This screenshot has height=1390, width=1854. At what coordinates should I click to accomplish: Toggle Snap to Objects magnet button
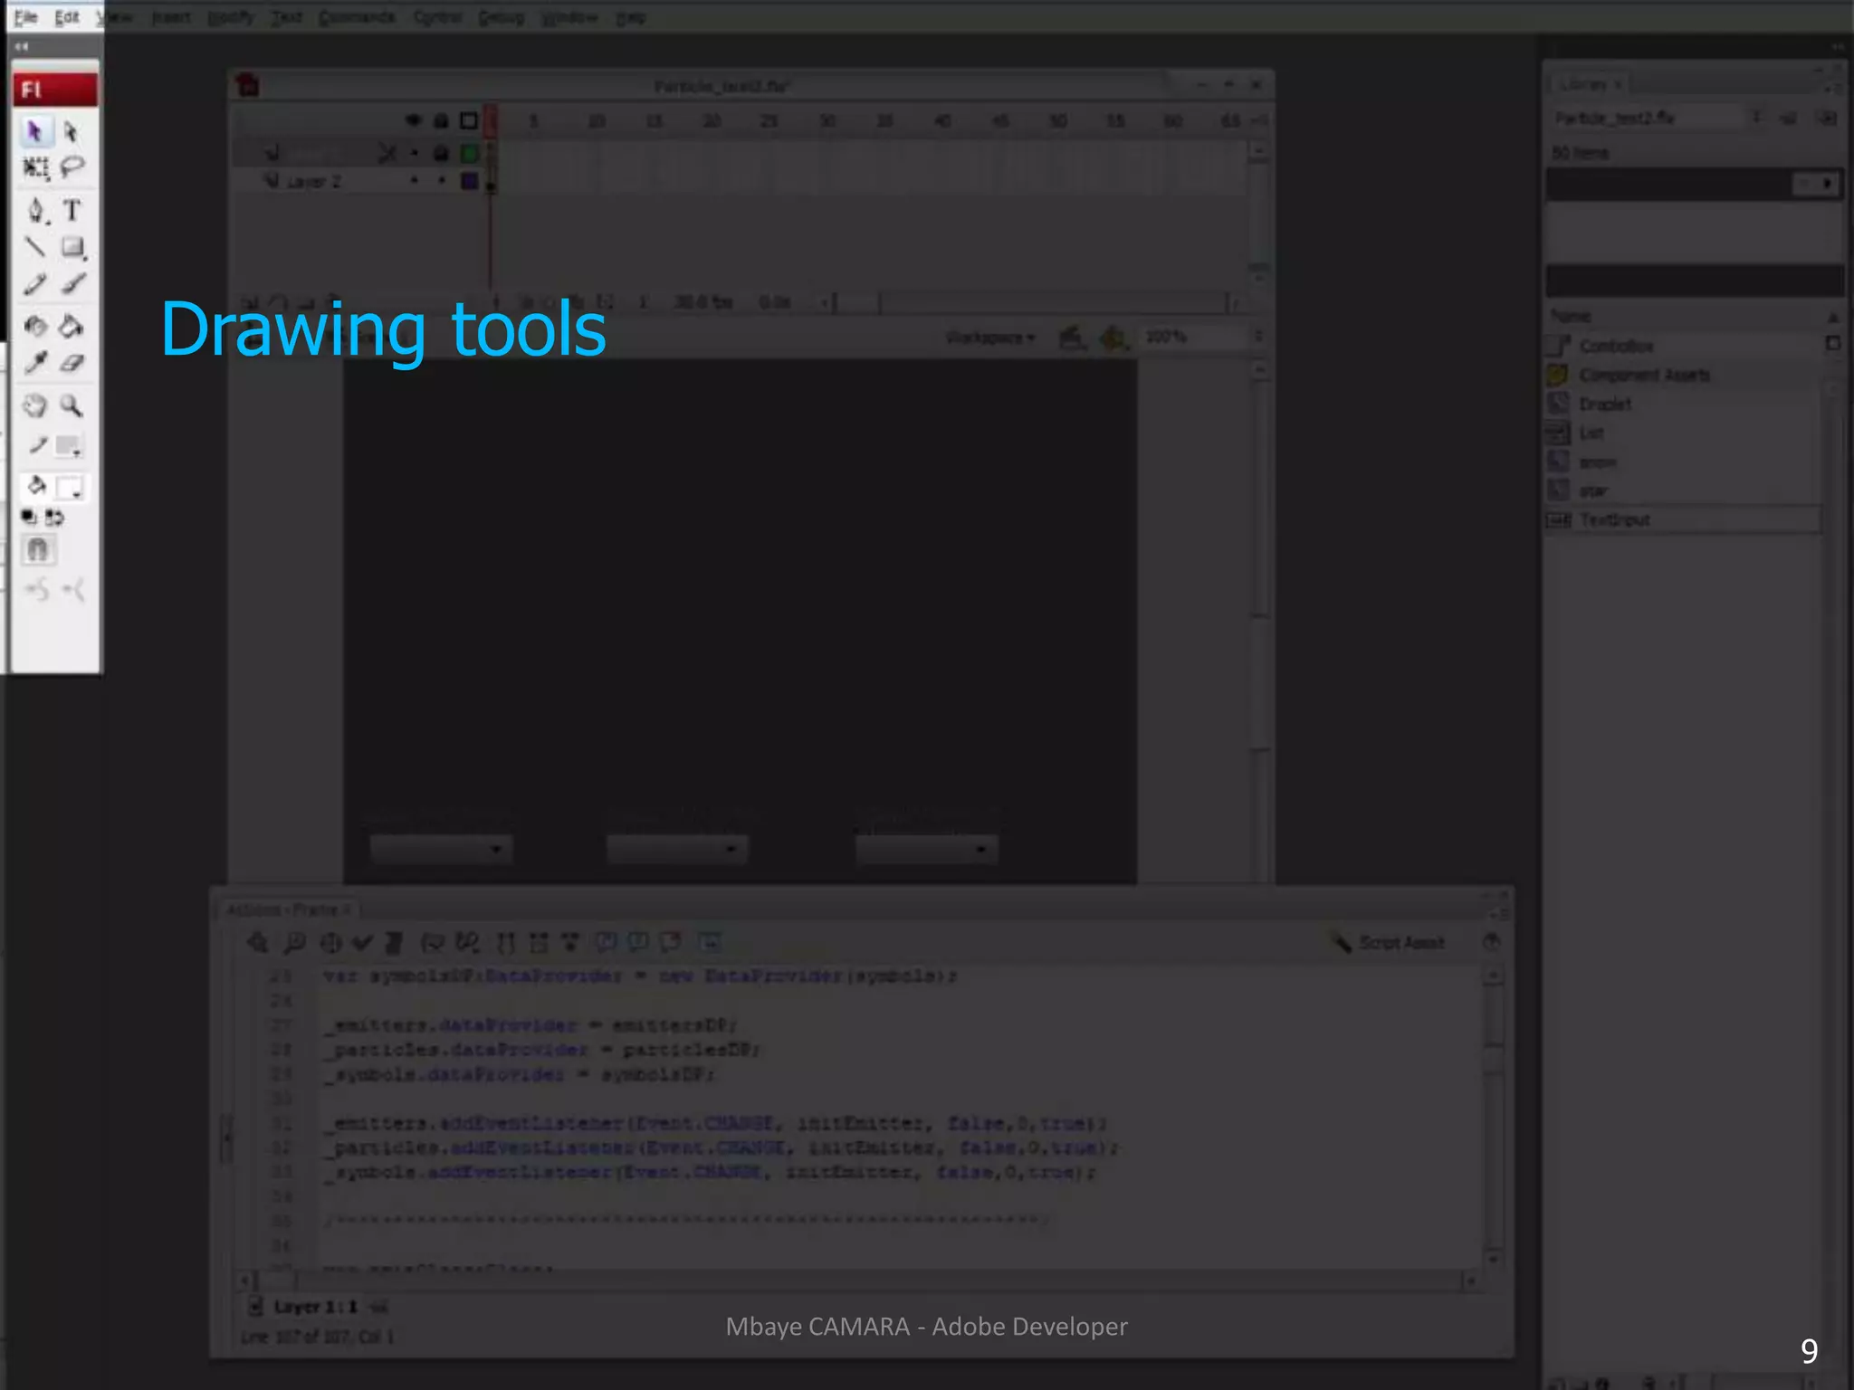(x=38, y=549)
